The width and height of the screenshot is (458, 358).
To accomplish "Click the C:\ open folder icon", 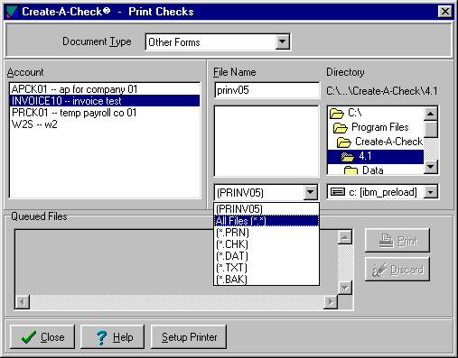I will (337, 114).
